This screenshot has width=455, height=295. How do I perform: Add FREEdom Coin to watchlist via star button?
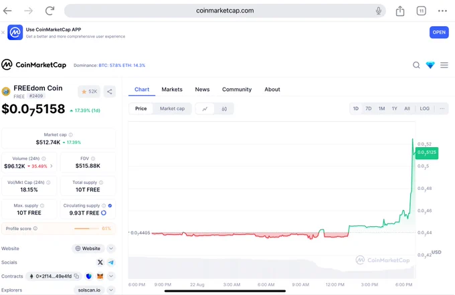click(89, 92)
